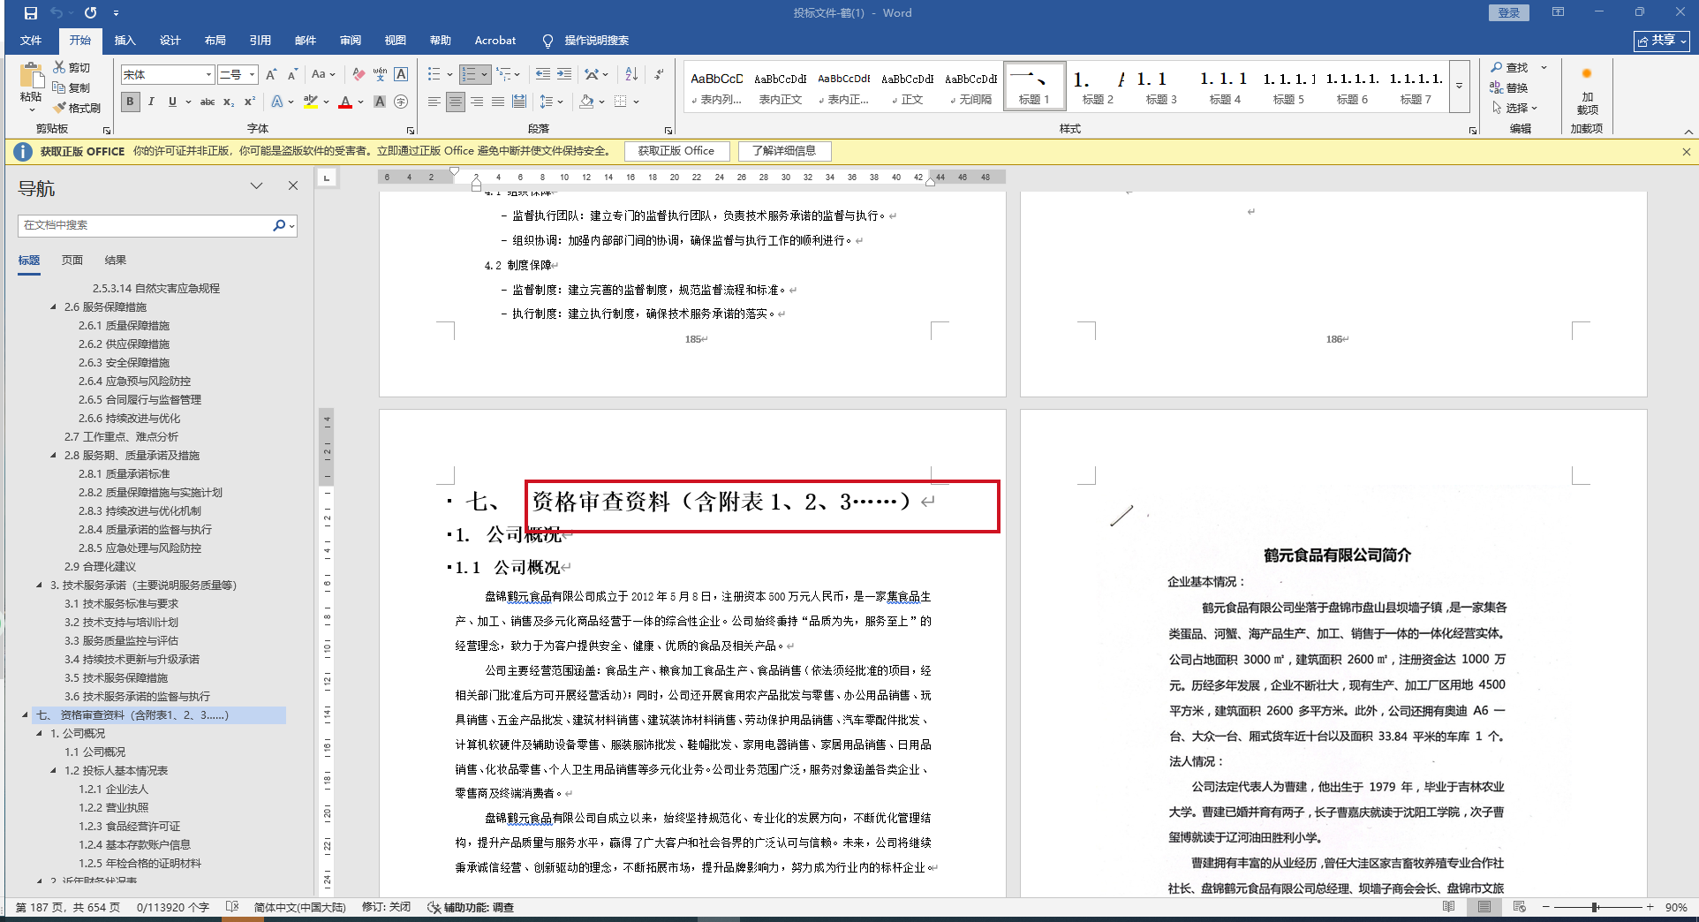This screenshot has height=922, width=1699.
Task: Toggle bold formatting
Action: tap(131, 102)
